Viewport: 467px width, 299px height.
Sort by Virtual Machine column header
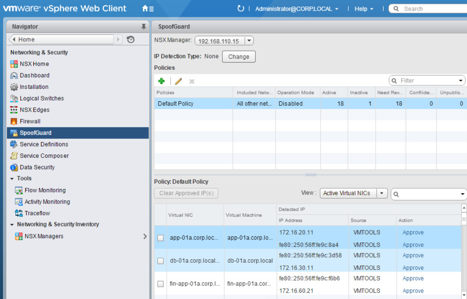(250, 215)
